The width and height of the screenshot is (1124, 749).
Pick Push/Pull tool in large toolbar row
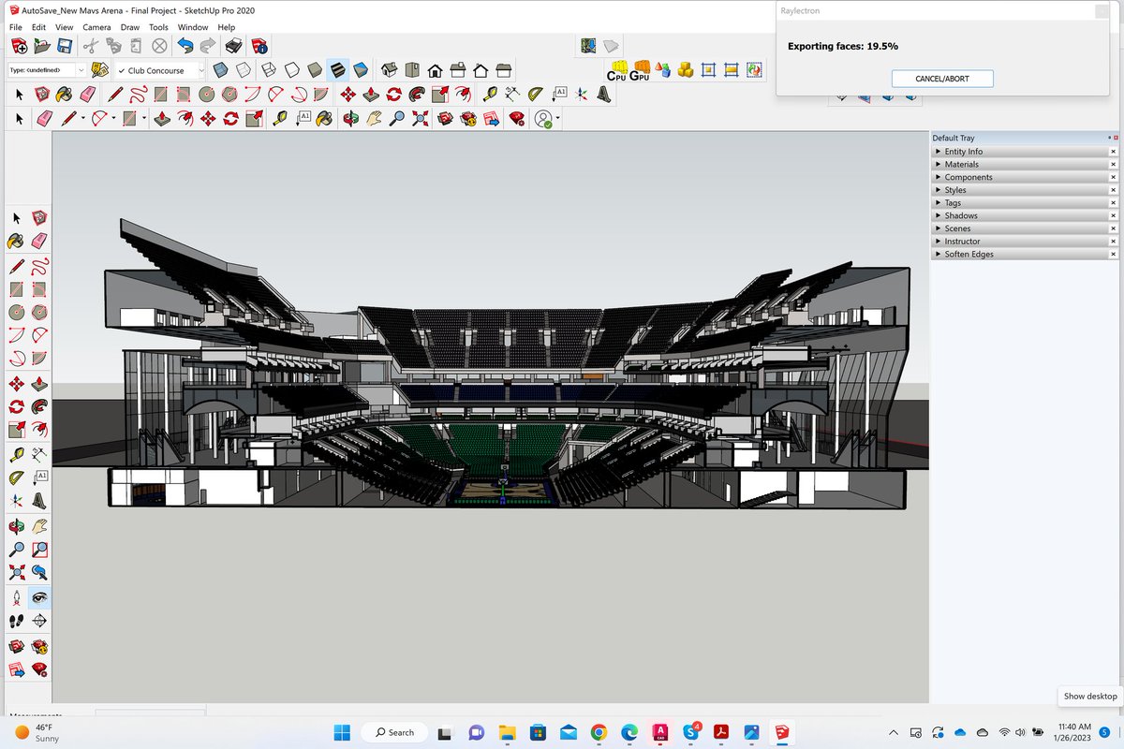coord(371,94)
